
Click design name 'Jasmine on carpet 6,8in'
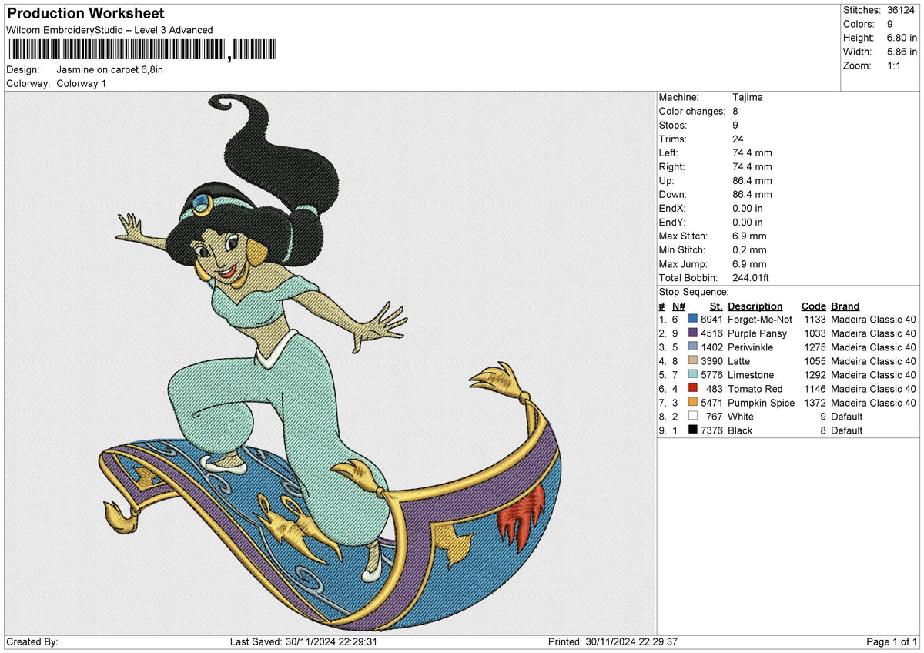coord(110,69)
